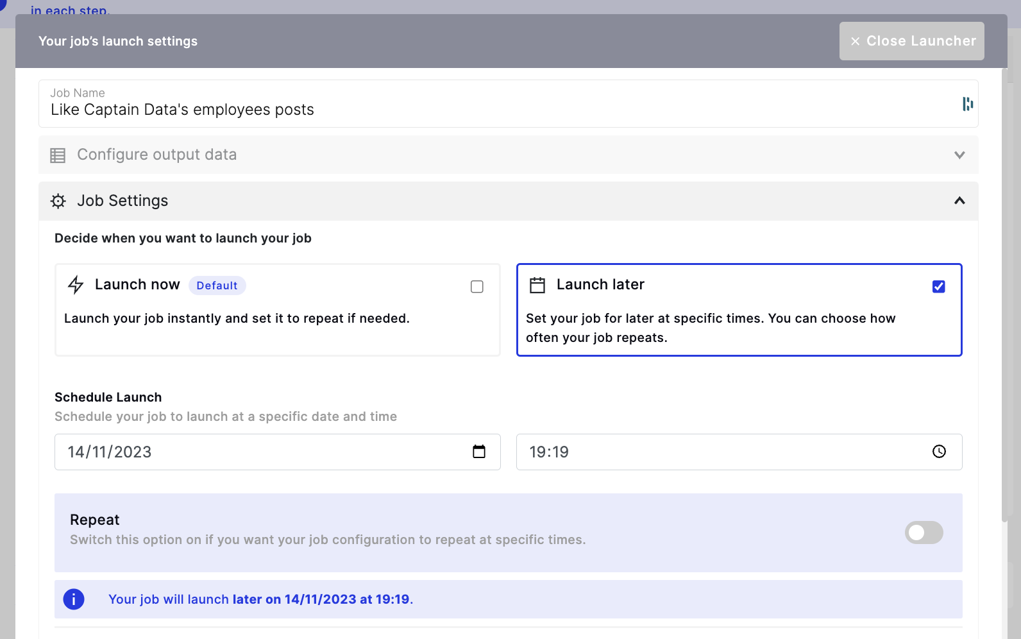
Task: Click the launcher panel vertical scrollbar
Action: pyautogui.click(x=1006, y=295)
